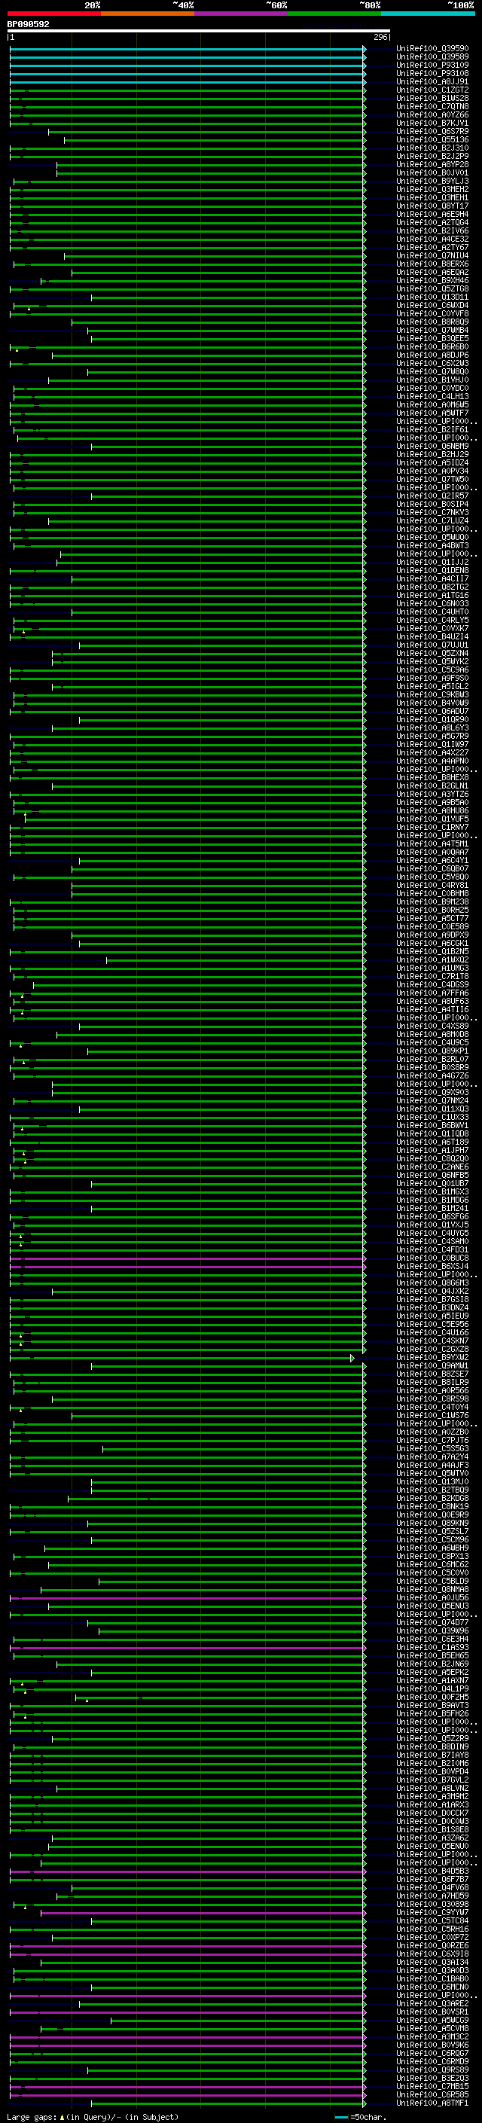The height and width of the screenshot is (2123, 482).
Task: Select the UniRef100_B2J2P9 label
Action: 432,156
